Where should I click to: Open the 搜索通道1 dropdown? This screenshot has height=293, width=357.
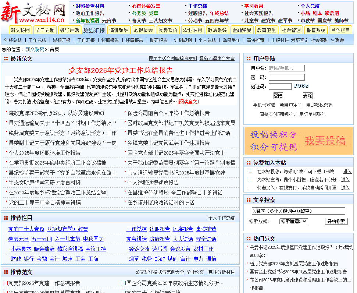[x=293, y=221]
